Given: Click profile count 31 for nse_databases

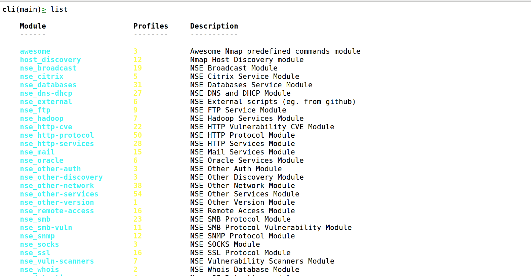Looking at the screenshot, I should click(138, 85).
